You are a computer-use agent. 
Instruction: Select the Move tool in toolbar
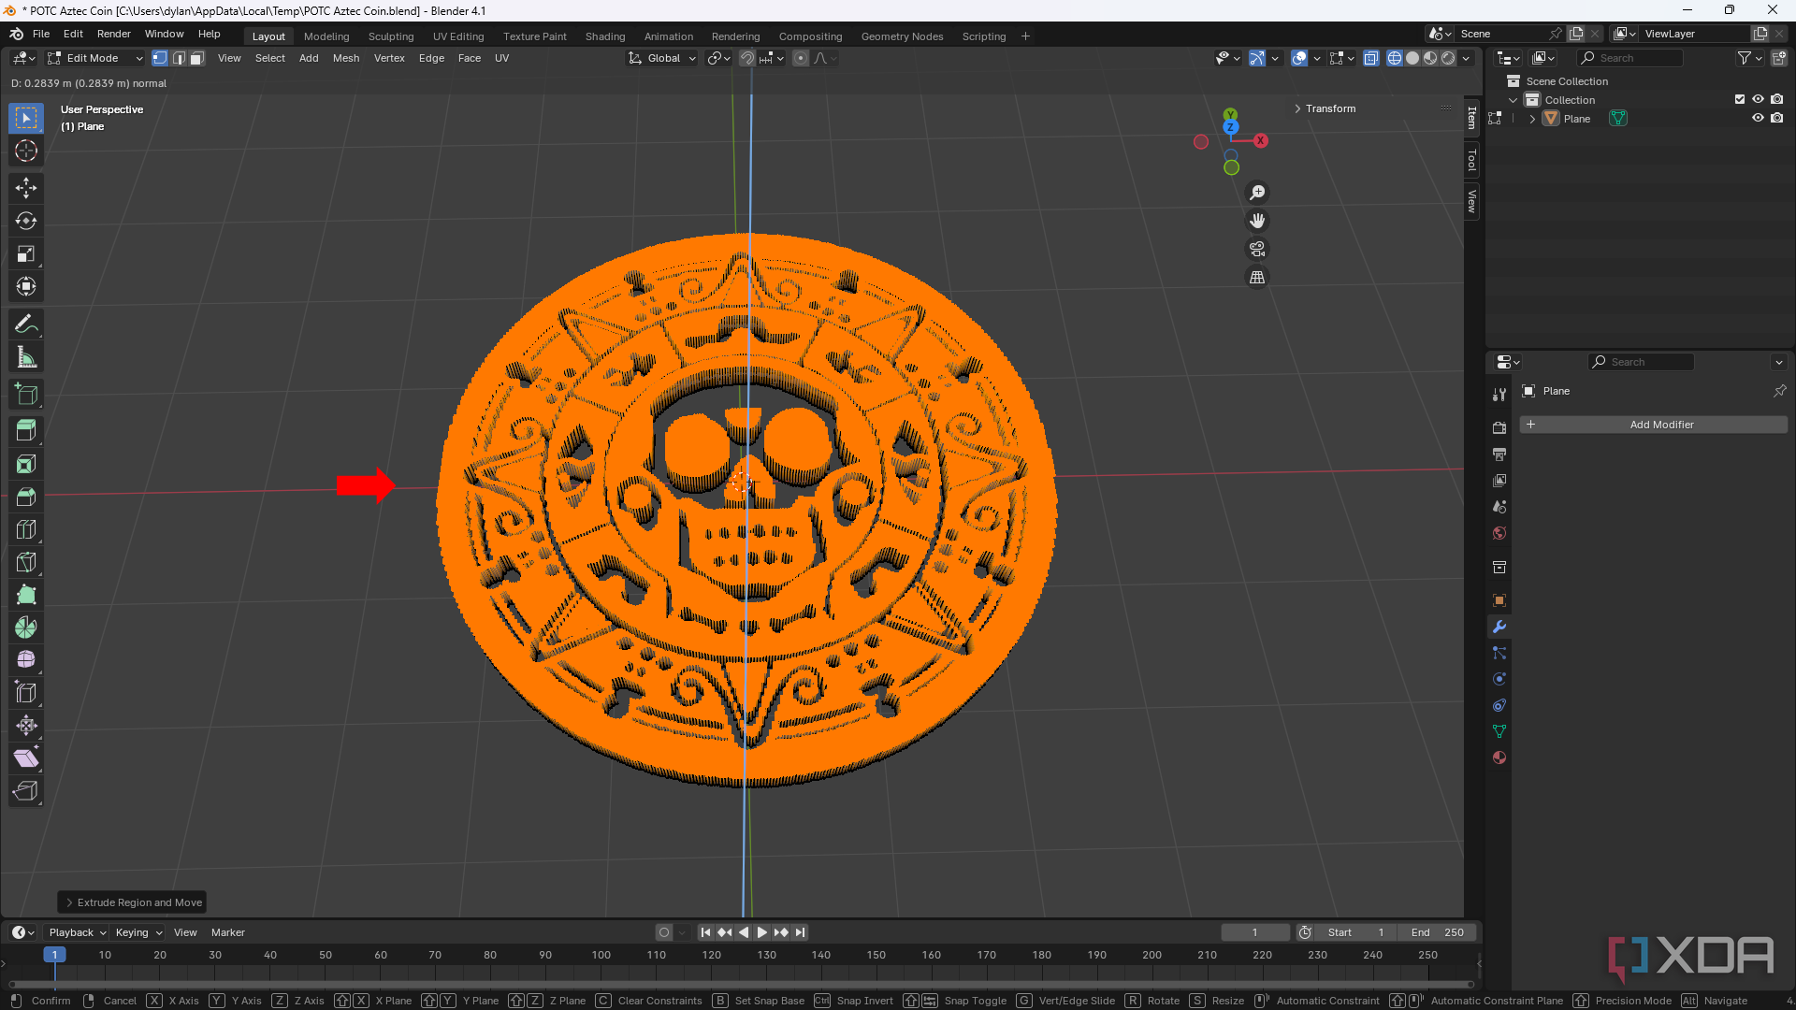[27, 187]
